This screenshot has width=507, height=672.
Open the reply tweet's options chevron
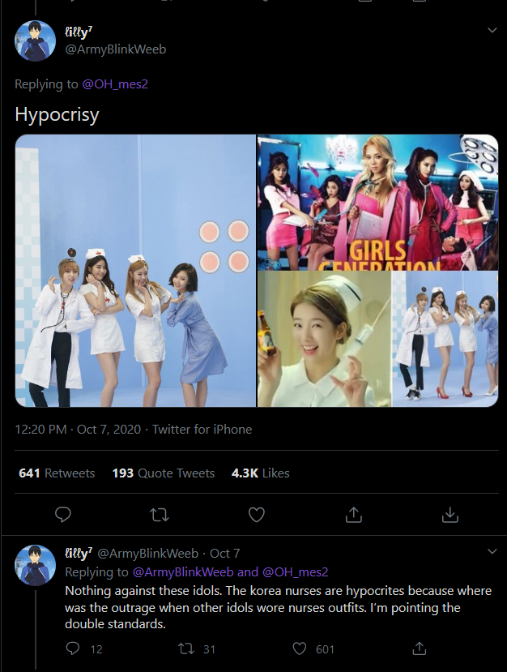(492, 551)
